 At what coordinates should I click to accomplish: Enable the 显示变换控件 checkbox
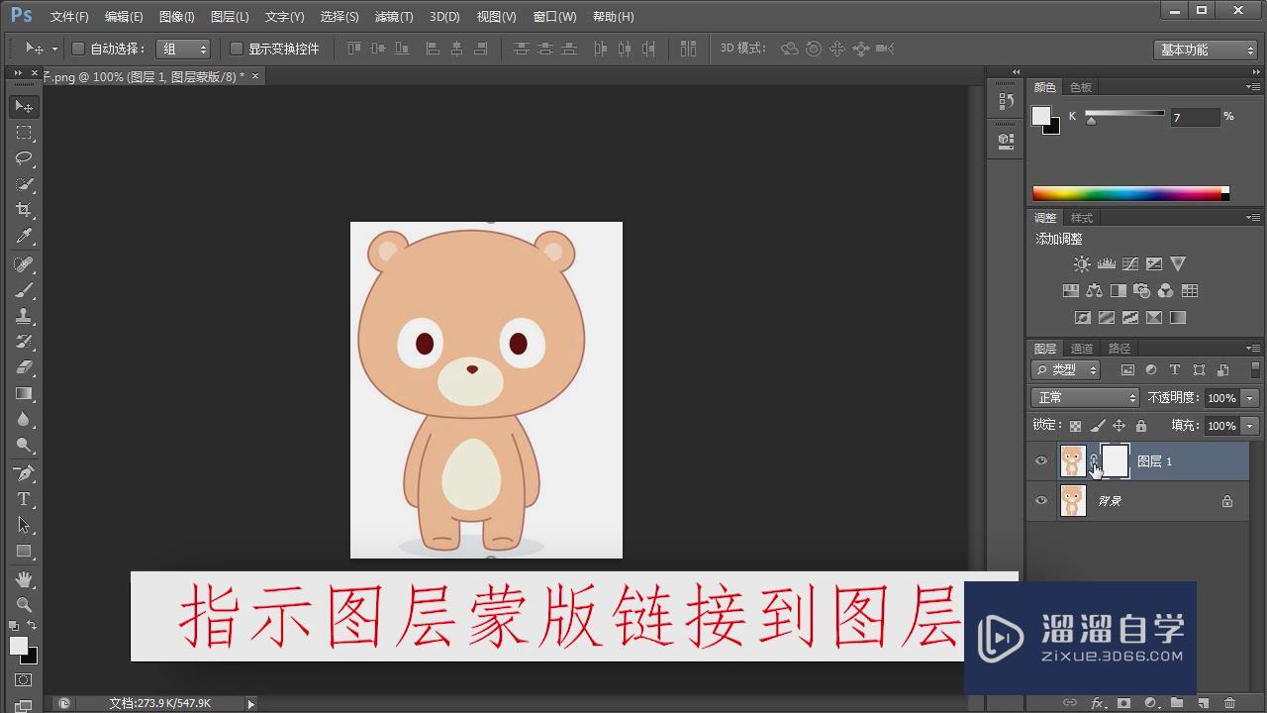tap(236, 49)
